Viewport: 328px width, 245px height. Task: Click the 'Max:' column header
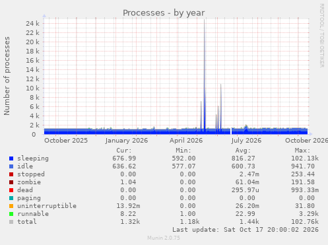(302, 151)
